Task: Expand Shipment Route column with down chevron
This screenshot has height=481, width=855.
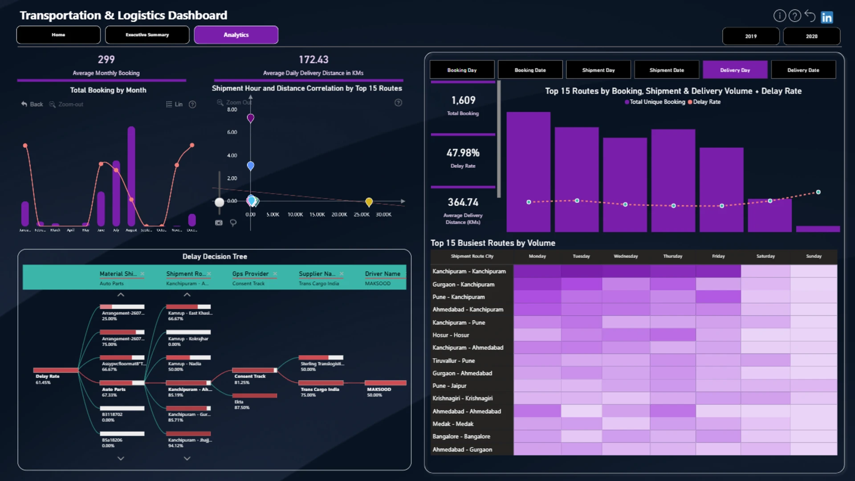Action: point(187,458)
